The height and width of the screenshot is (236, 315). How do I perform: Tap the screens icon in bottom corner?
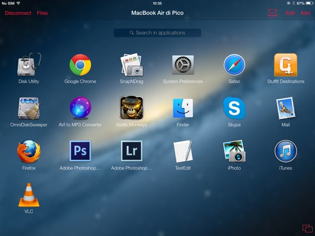[308, 229]
